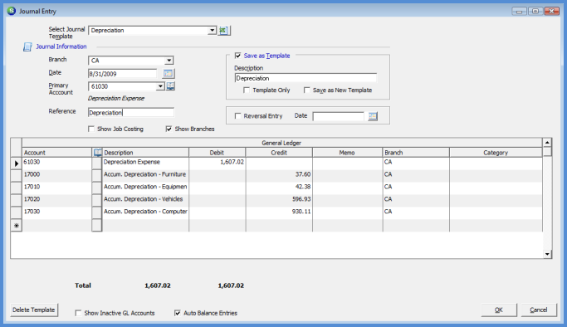Select the debit cell 1,607.02 for 61030
The width and height of the screenshot is (567, 327).
click(x=217, y=163)
